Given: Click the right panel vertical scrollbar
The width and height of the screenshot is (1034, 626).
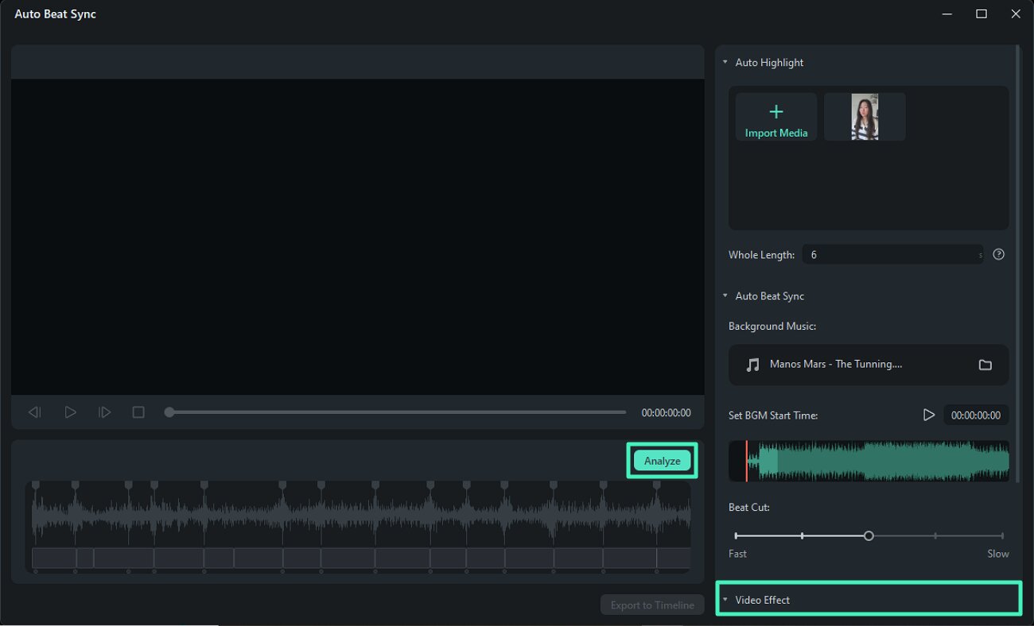Looking at the screenshot, I should 1017,264.
